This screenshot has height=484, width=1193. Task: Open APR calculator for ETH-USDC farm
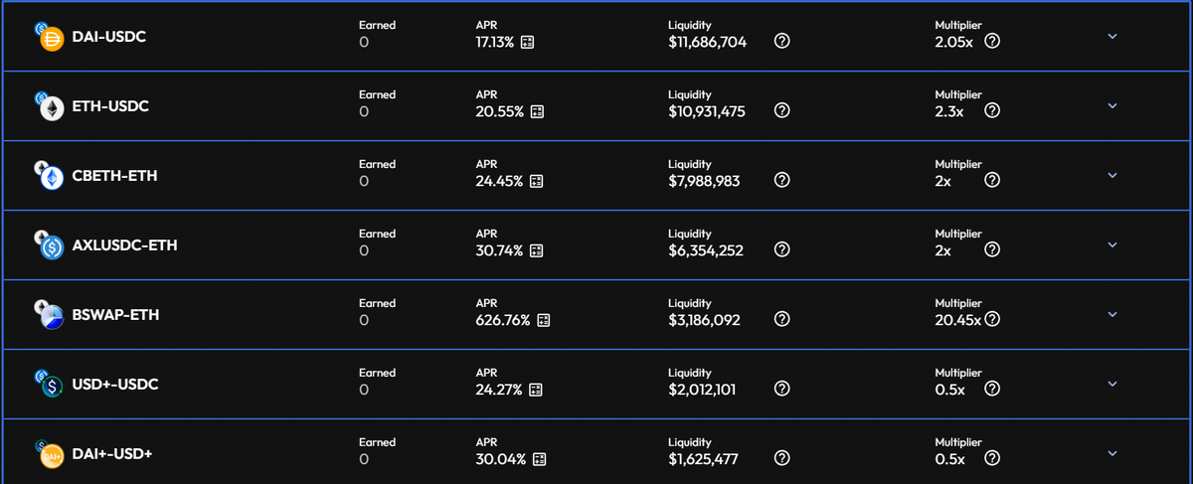[x=536, y=111]
